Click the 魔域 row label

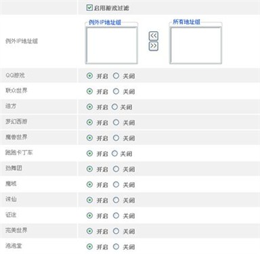point(11,184)
